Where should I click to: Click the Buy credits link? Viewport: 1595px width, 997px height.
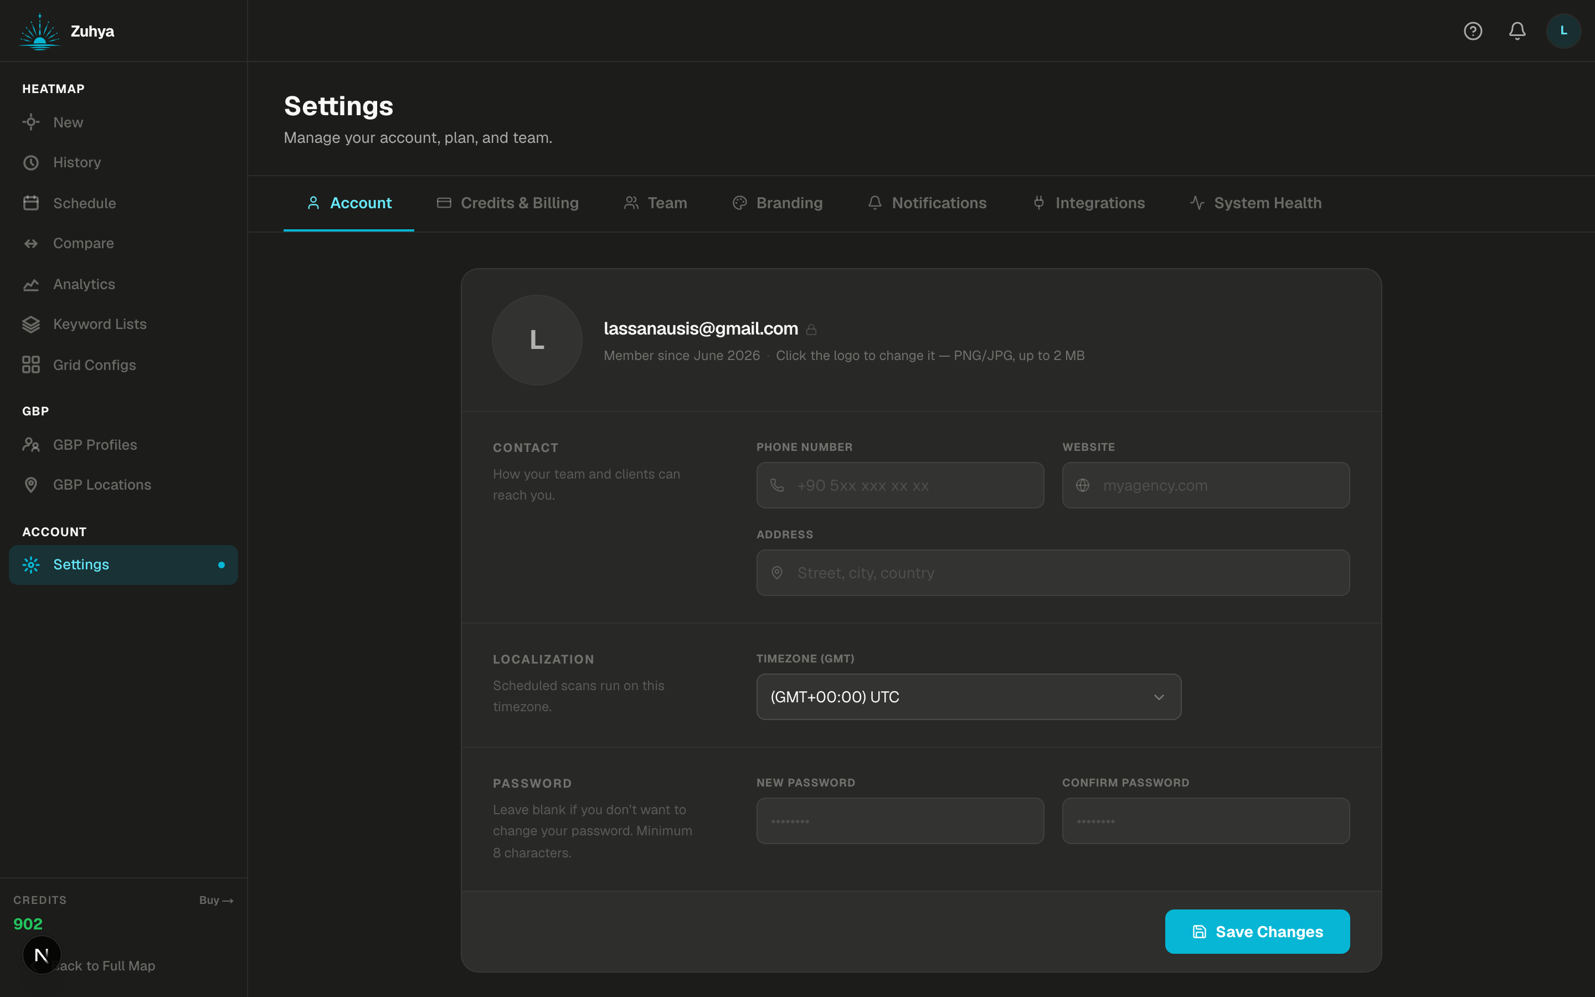tap(216, 900)
